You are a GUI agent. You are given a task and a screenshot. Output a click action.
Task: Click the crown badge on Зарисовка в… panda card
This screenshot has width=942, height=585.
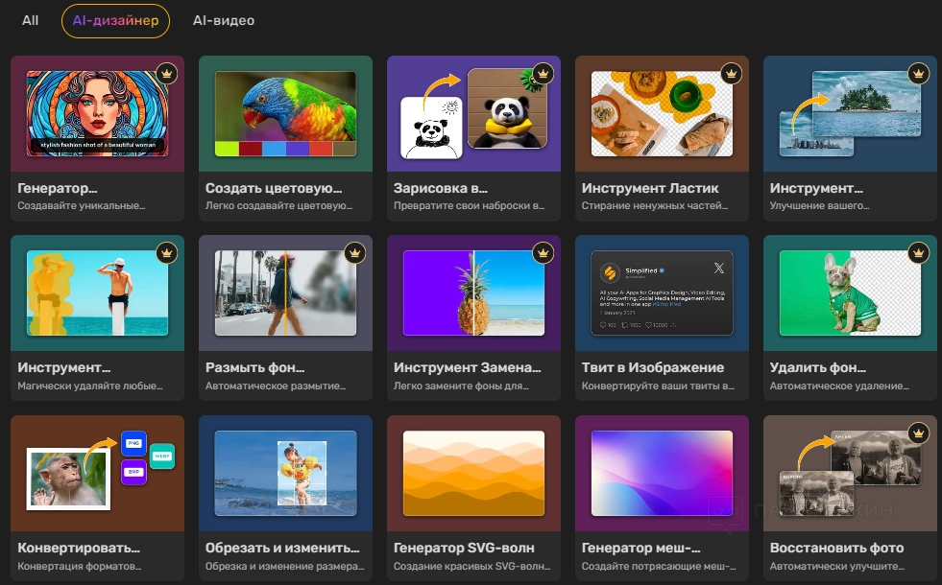coord(543,74)
